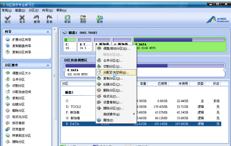Choose 创建分区(C) in context menu
The width and height of the screenshot is (231, 146).
pyautogui.click(x=116, y=84)
